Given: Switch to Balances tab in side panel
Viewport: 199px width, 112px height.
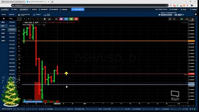Looking at the screenshot, I should click(x=12, y=15).
